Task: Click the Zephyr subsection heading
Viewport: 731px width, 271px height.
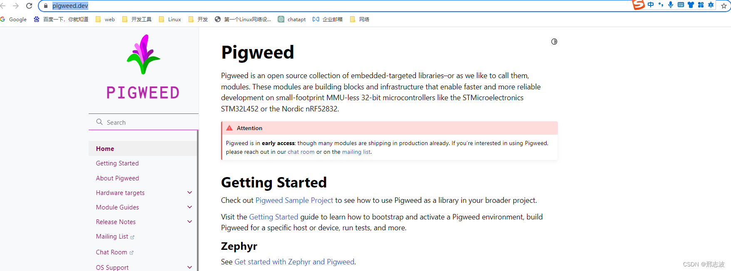Action: pos(239,246)
